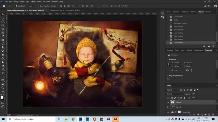
Task: Select the Clone Stamp tool
Action: click(3, 47)
